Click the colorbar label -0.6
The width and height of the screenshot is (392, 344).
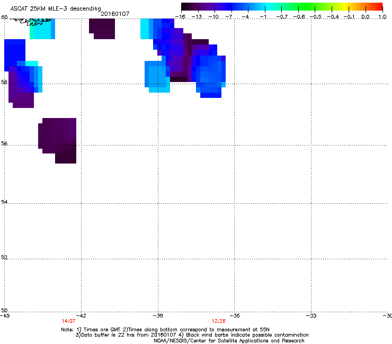(x=299, y=17)
